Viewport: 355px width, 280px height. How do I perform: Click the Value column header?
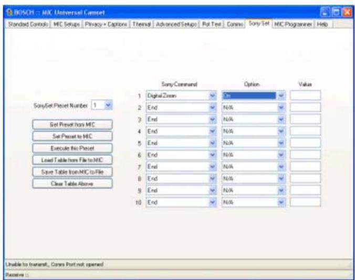(305, 84)
